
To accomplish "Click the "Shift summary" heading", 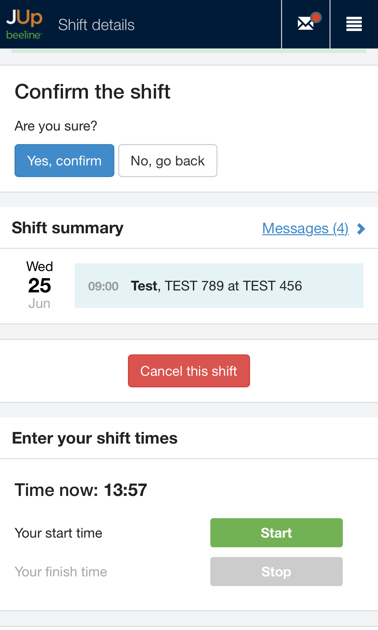I will pos(68,228).
